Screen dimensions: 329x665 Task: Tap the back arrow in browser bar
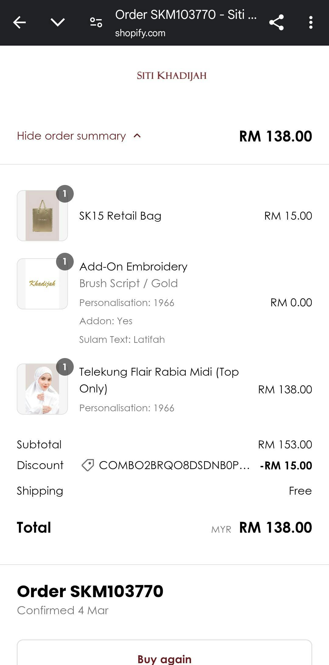click(x=19, y=23)
